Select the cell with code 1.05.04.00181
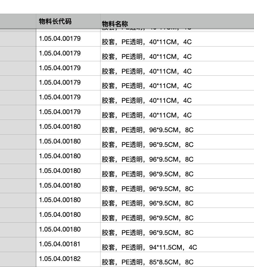Screen dimensions: 254x267 (60, 244)
